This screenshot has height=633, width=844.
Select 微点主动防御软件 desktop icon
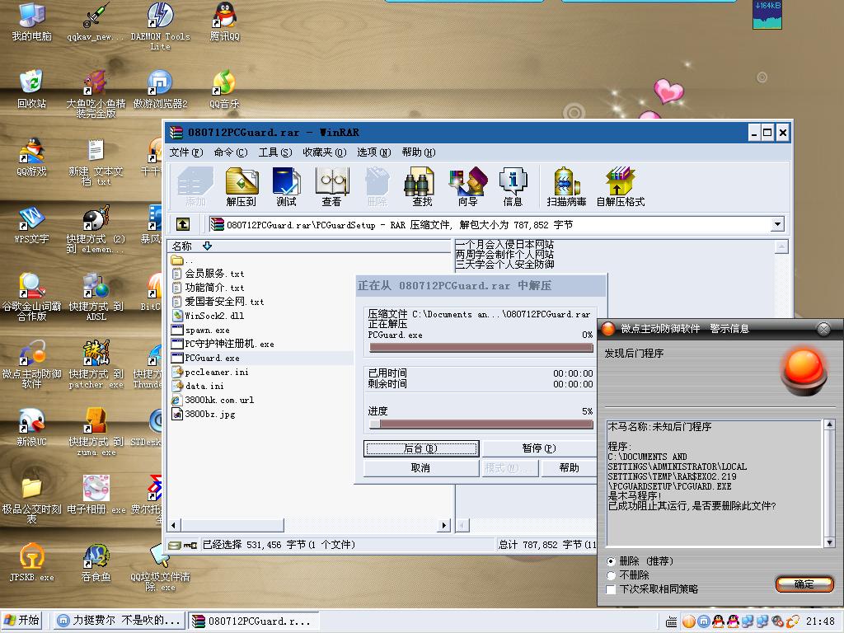pyautogui.click(x=32, y=363)
